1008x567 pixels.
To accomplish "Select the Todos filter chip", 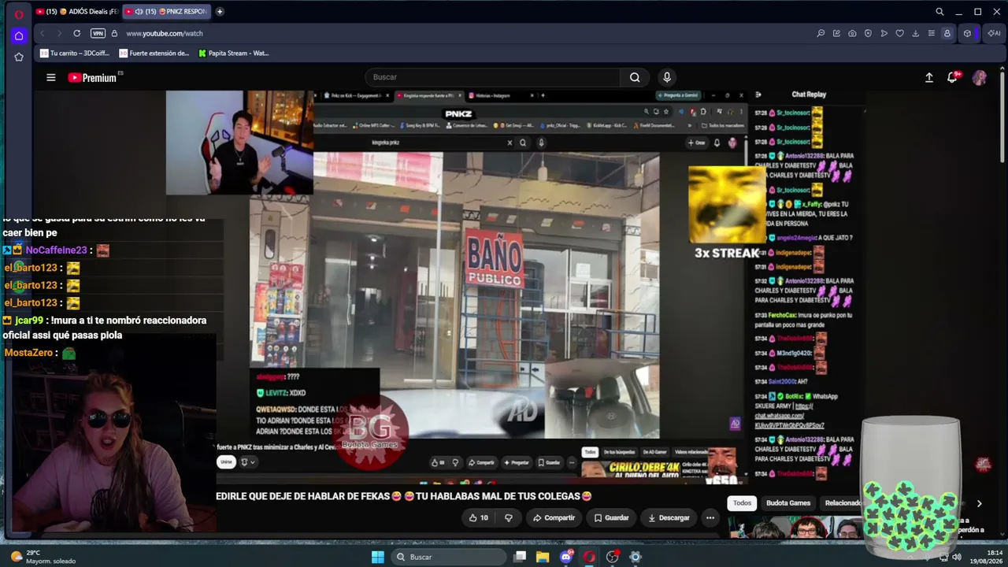I will pyautogui.click(x=743, y=503).
